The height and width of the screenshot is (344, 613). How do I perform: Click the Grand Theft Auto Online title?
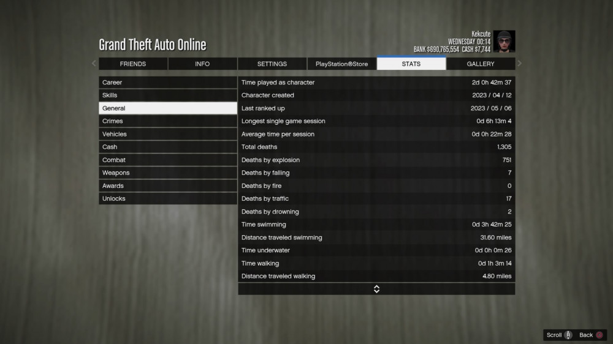[x=153, y=45]
